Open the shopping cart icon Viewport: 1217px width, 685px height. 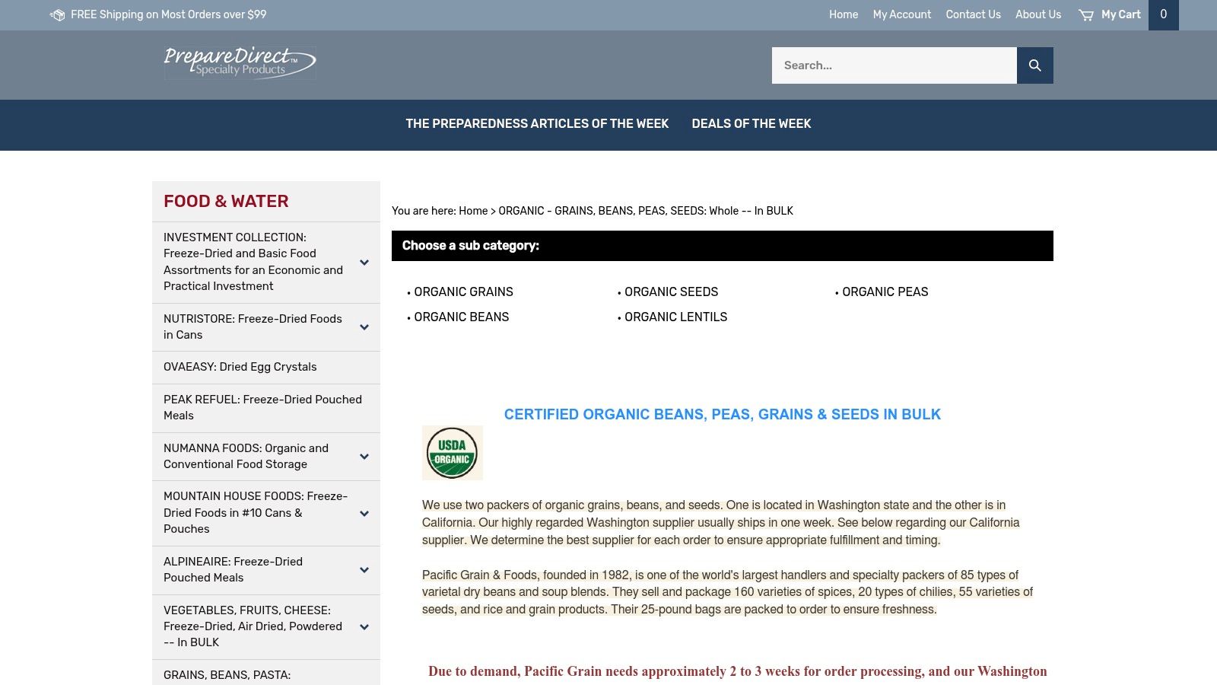[1086, 15]
